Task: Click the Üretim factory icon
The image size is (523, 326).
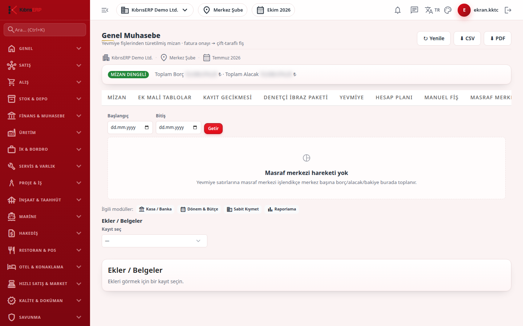Action: click(x=12, y=133)
